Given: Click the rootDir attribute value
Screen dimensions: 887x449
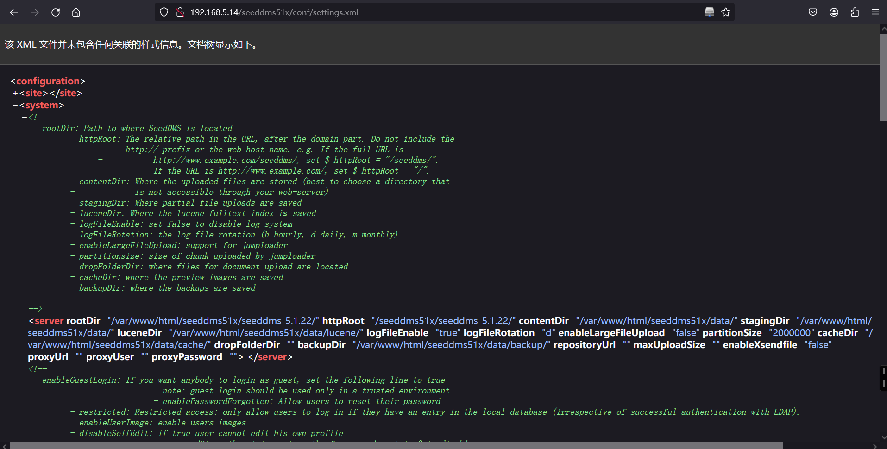Looking at the screenshot, I should 213,321.
